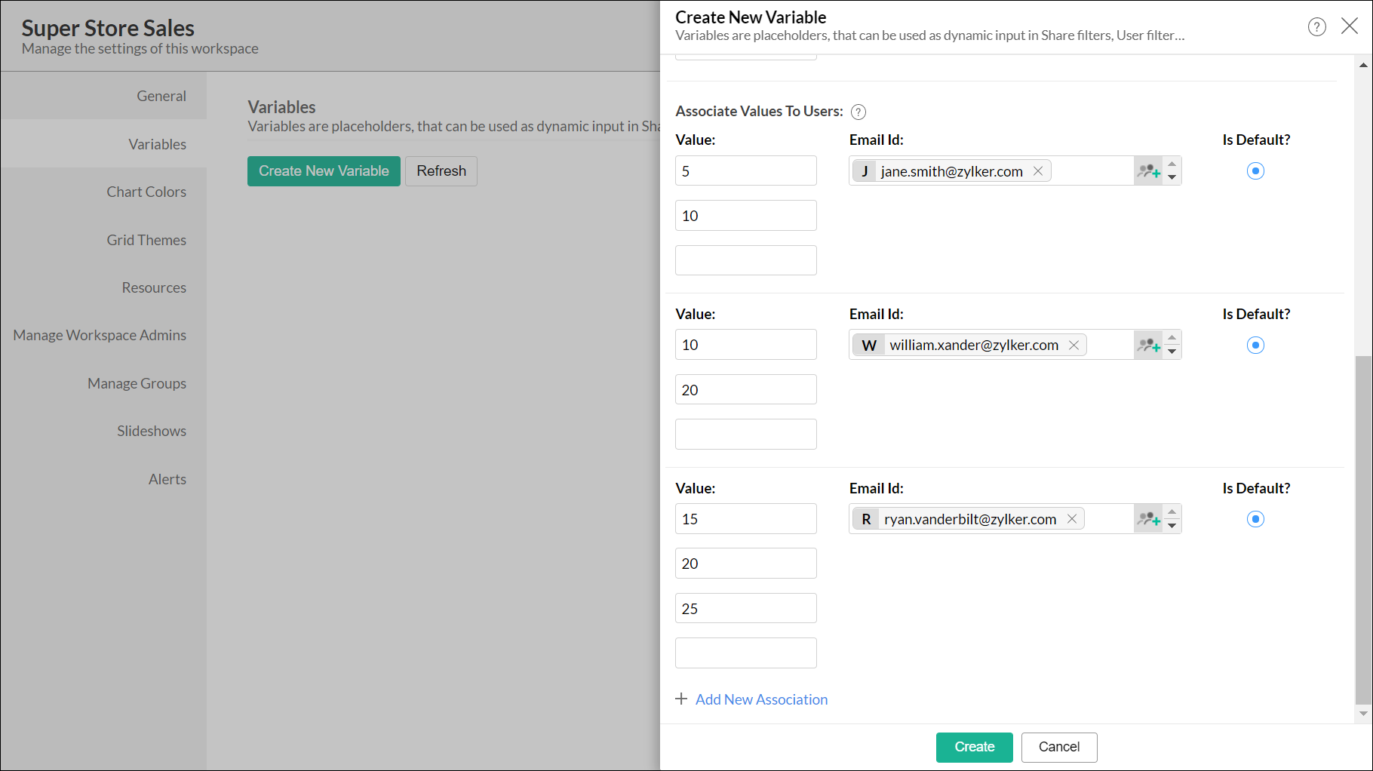Viewport: 1373px width, 771px height.
Task: Select Is Default radio for jane.smith association
Action: coord(1255,171)
